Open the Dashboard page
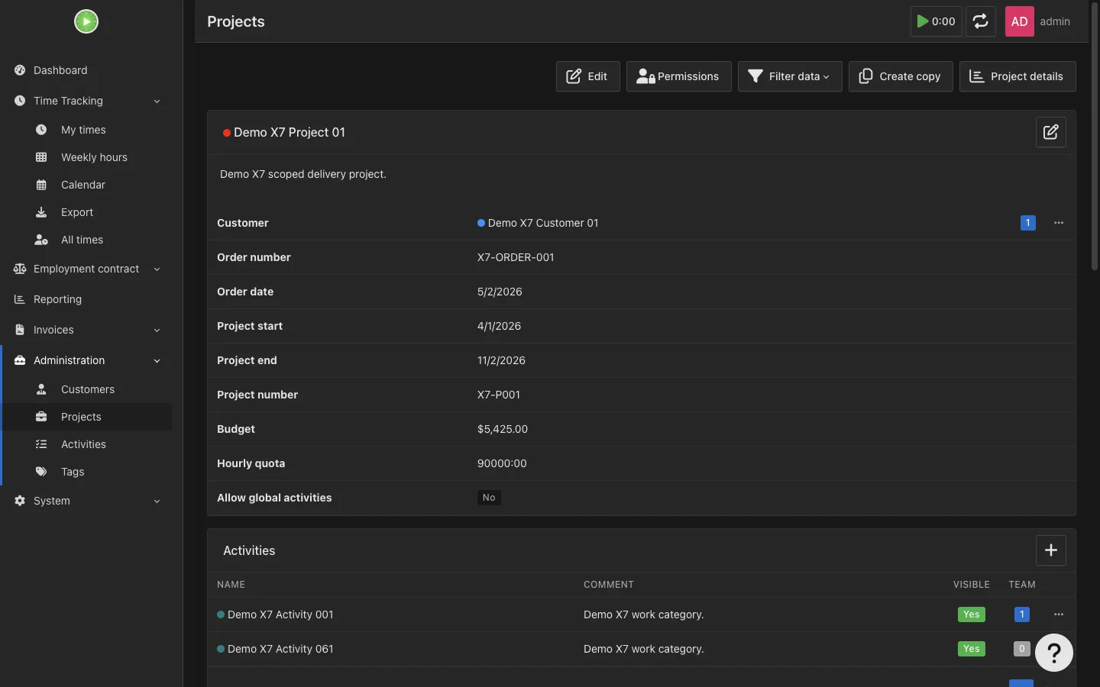This screenshot has width=1100, height=687. (60, 70)
